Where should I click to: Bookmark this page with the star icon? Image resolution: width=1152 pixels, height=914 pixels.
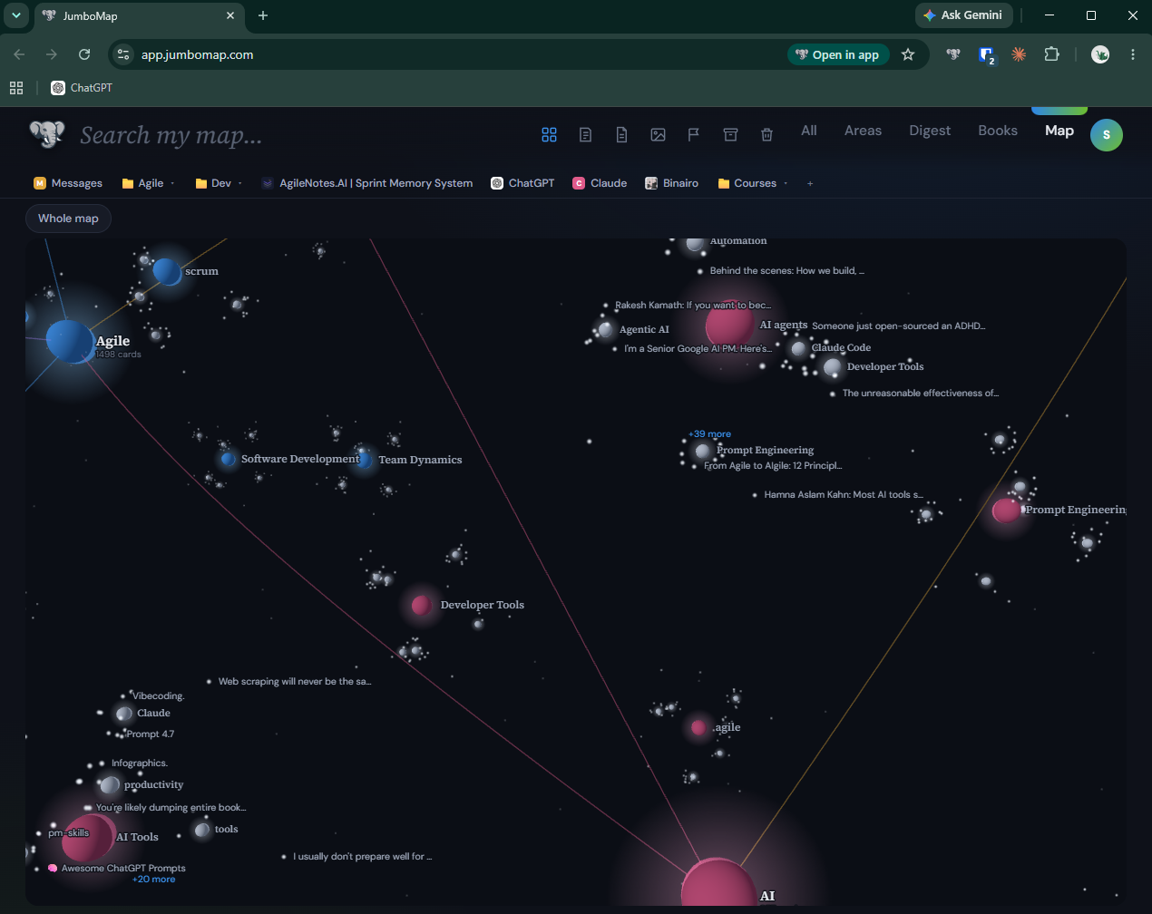(908, 54)
